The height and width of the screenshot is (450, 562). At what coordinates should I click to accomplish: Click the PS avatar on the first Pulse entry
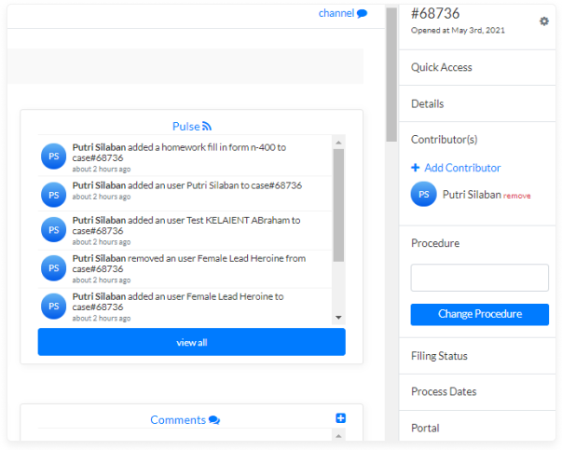[x=53, y=156]
